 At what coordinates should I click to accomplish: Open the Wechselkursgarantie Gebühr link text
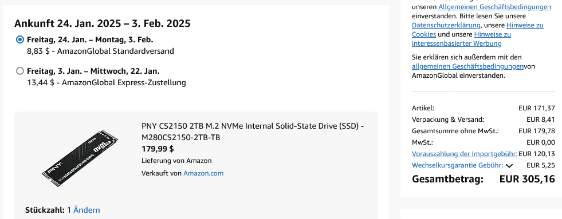(x=458, y=165)
